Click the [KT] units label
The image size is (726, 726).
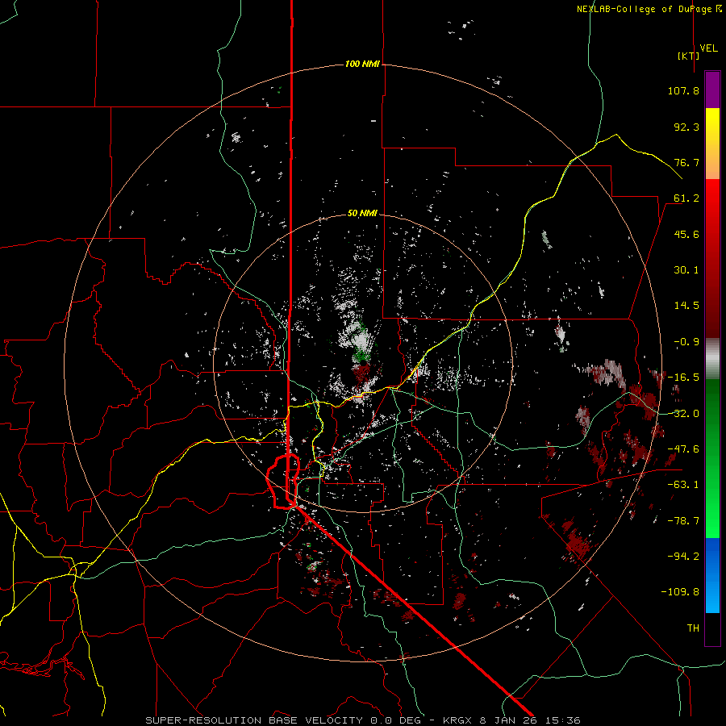click(688, 56)
